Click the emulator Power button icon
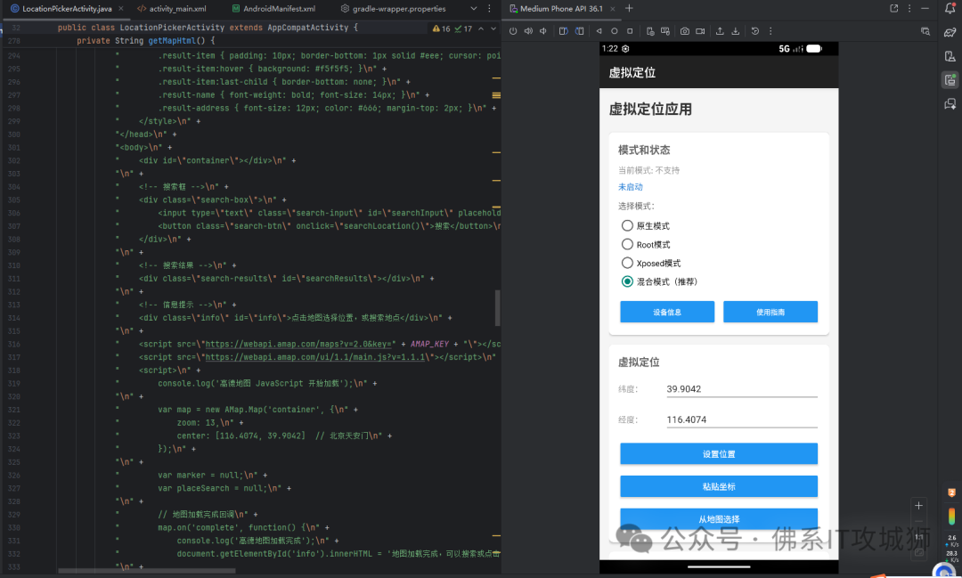The image size is (962, 578). (x=514, y=29)
